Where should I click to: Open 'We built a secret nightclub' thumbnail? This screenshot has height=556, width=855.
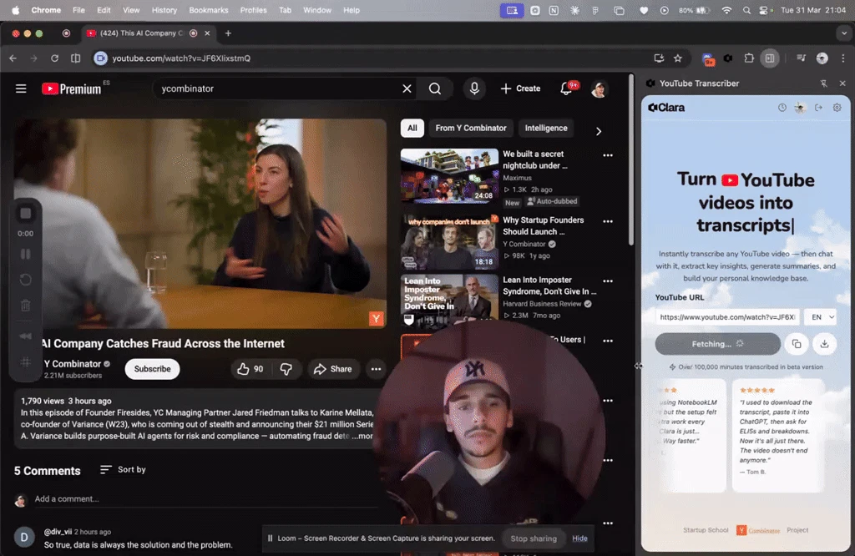pos(449,176)
